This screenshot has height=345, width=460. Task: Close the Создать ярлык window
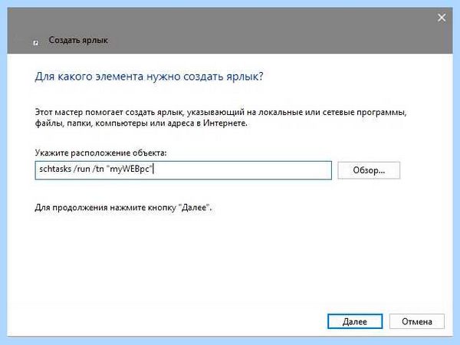pos(442,18)
